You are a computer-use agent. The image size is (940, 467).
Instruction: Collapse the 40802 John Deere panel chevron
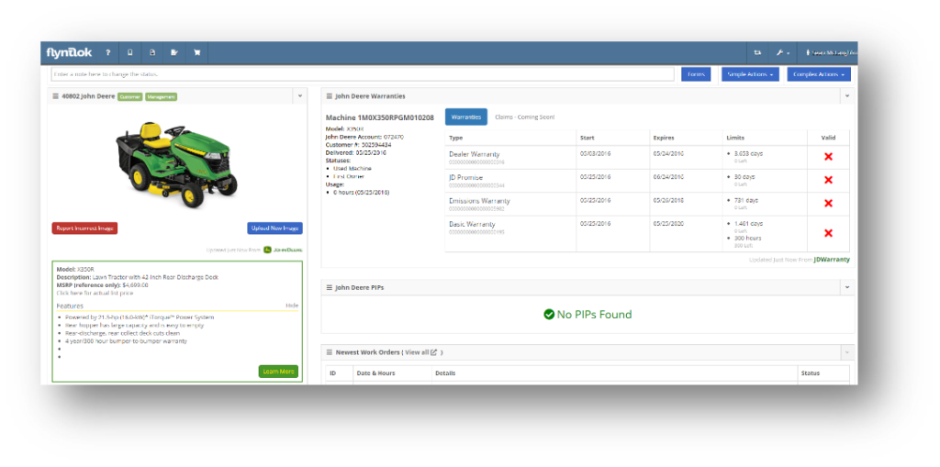300,96
